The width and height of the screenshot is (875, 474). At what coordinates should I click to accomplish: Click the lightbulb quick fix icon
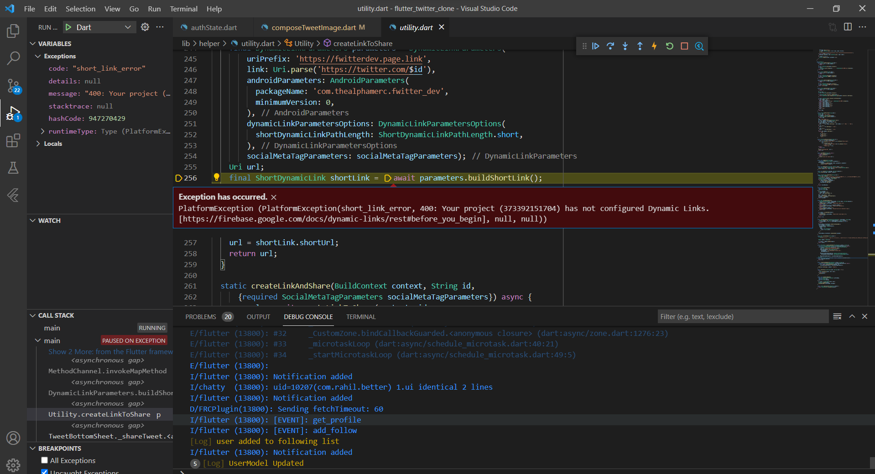(217, 177)
